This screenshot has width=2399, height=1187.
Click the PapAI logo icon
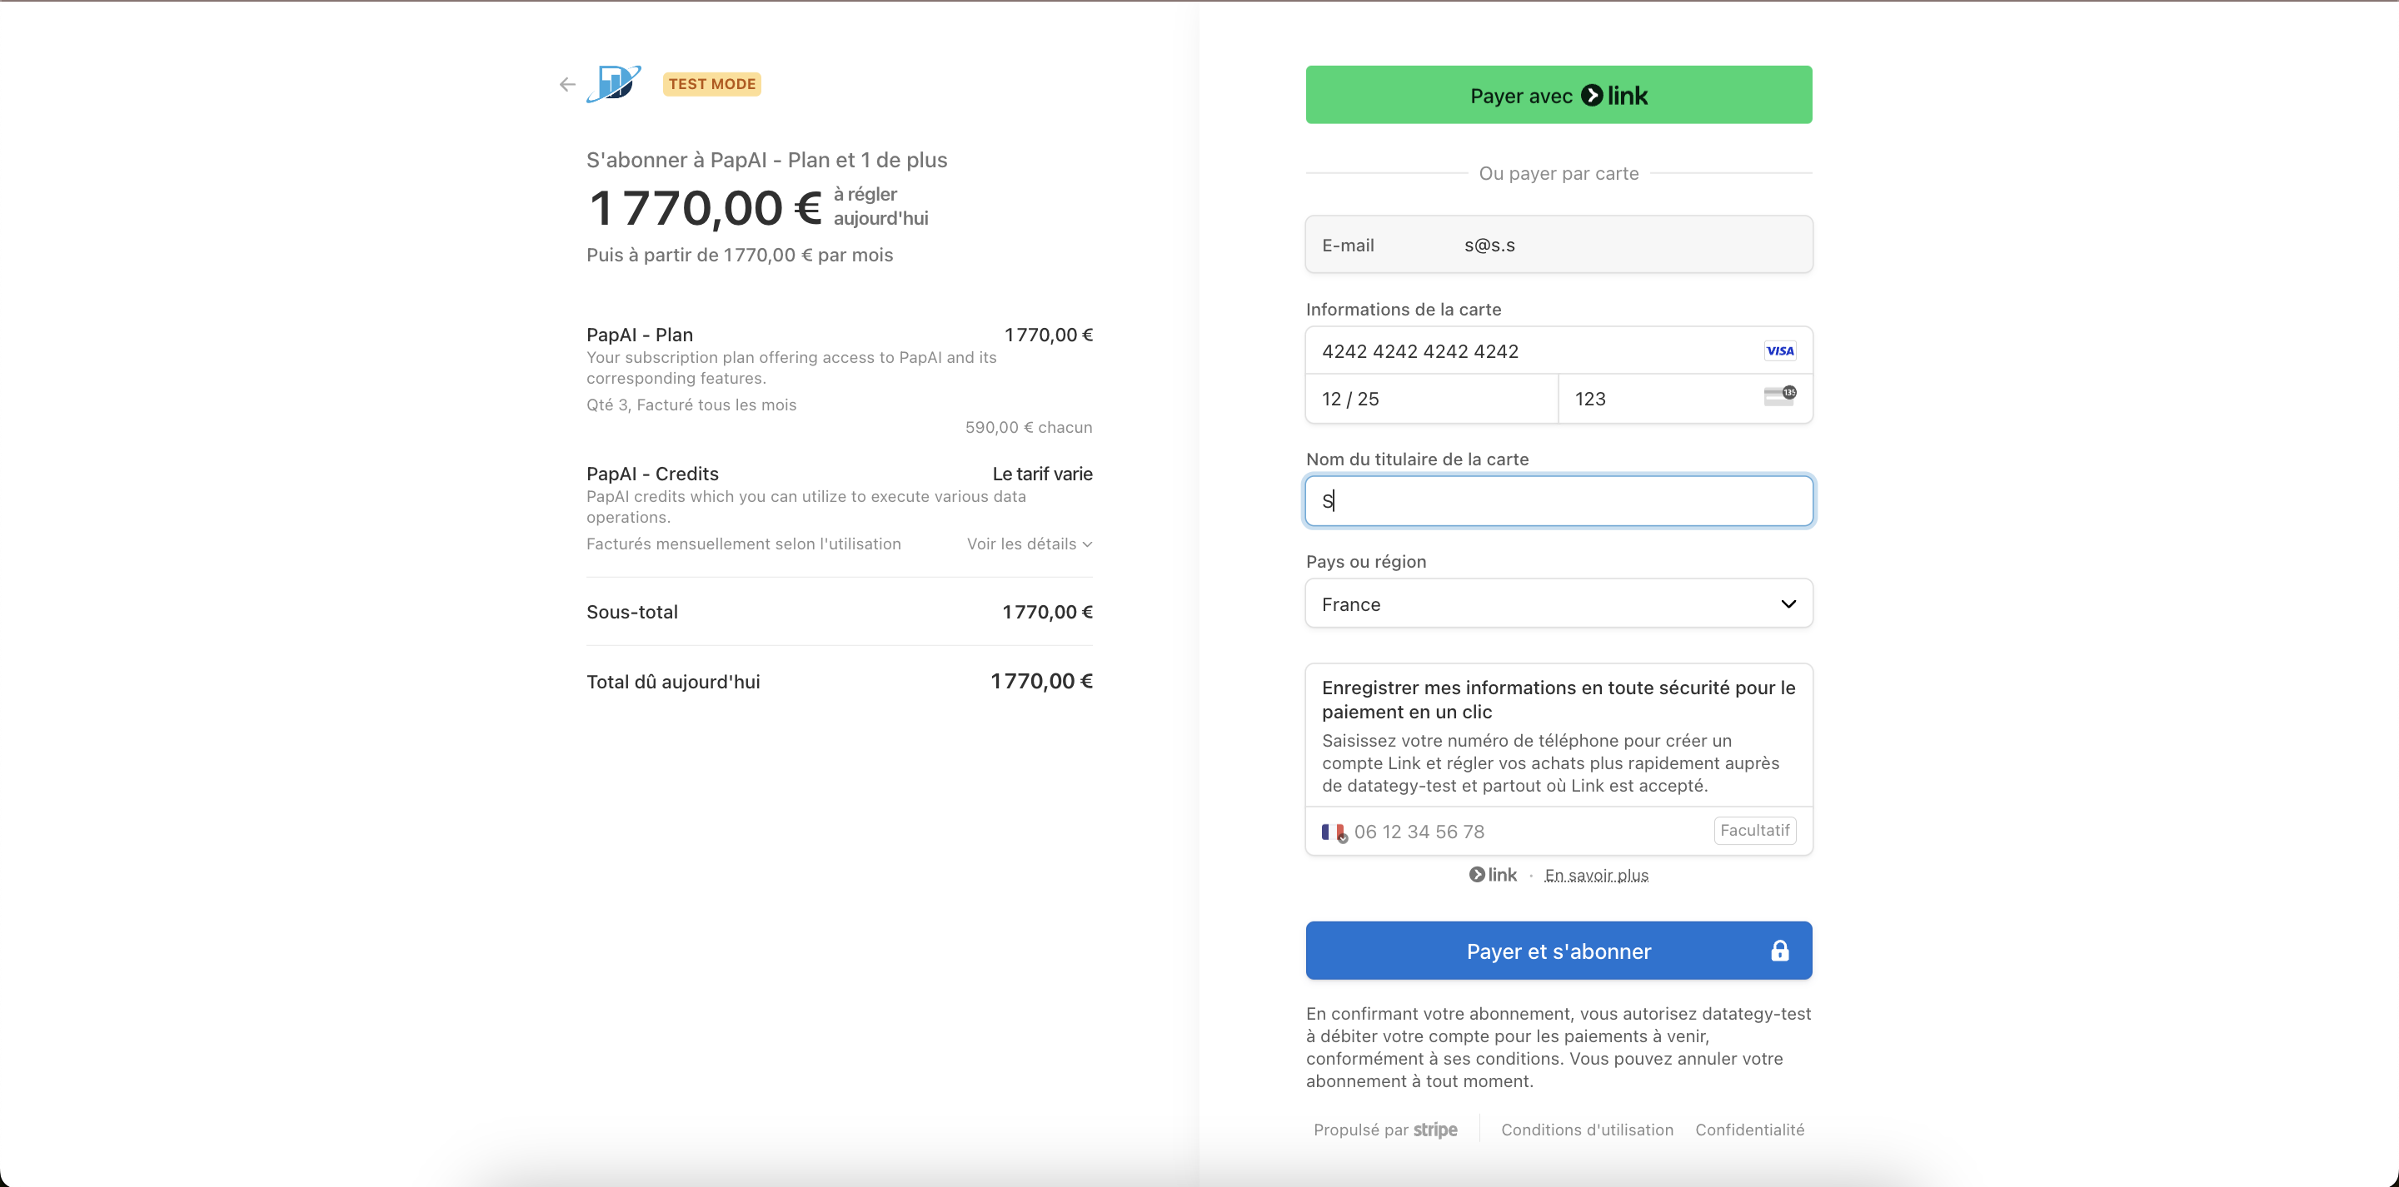614,84
